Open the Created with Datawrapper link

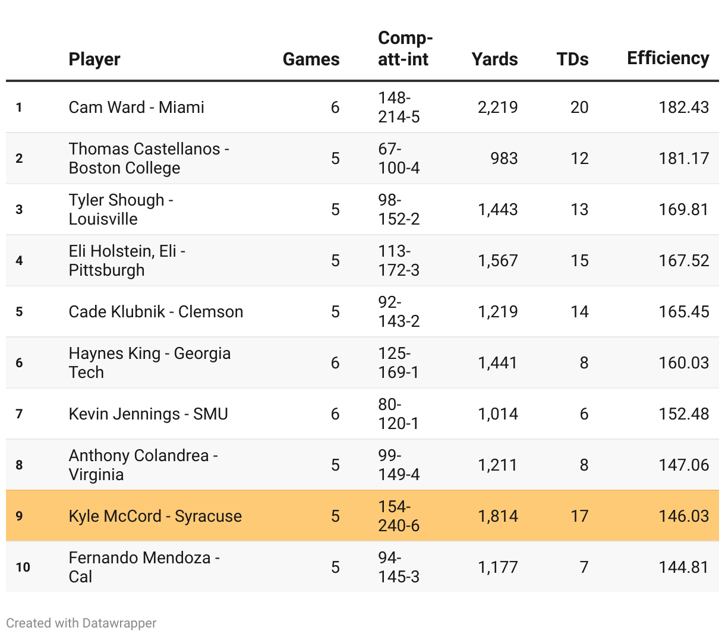click(x=81, y=623)
